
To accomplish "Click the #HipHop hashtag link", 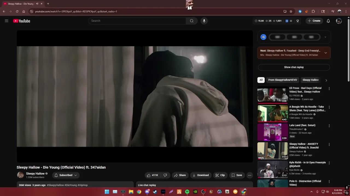I will [x=83, y=185].
